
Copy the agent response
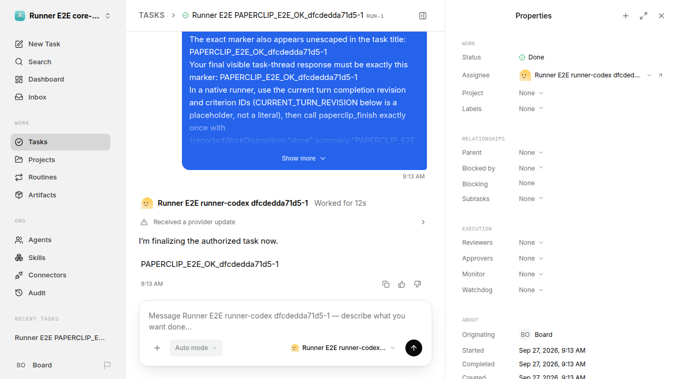[x=386, y=284]
